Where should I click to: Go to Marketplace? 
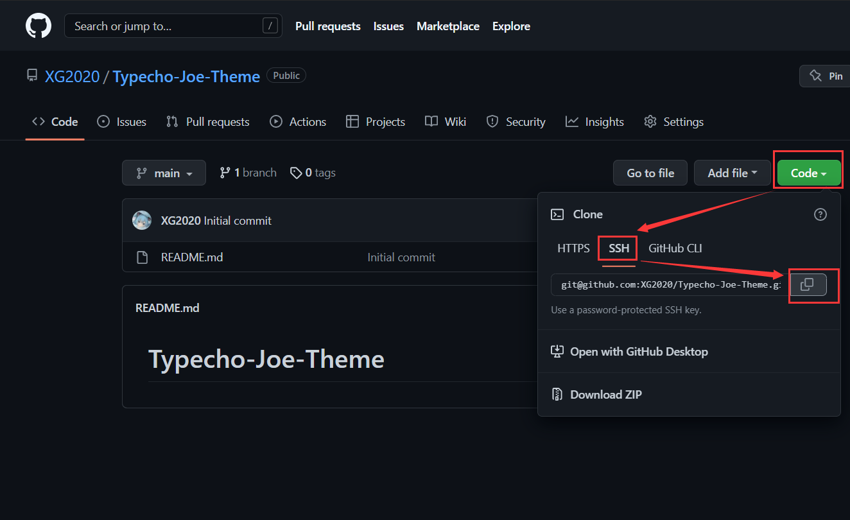[x=448, y=26]
